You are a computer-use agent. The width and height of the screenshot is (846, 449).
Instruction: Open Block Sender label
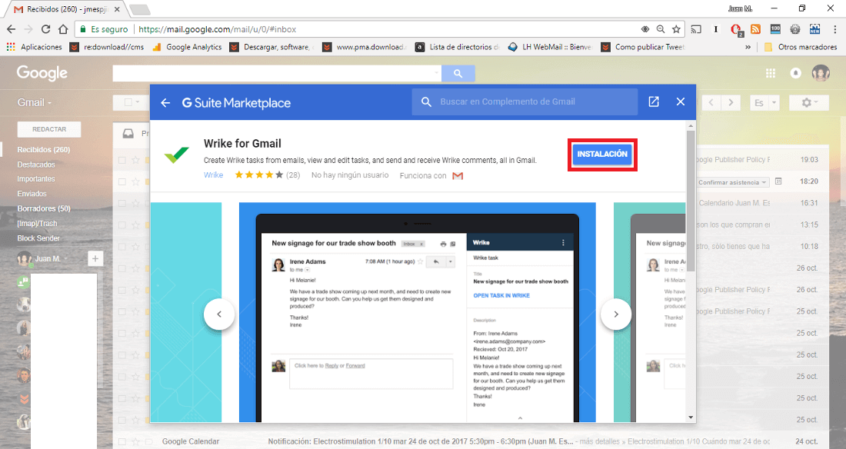[x=38, y=238]
